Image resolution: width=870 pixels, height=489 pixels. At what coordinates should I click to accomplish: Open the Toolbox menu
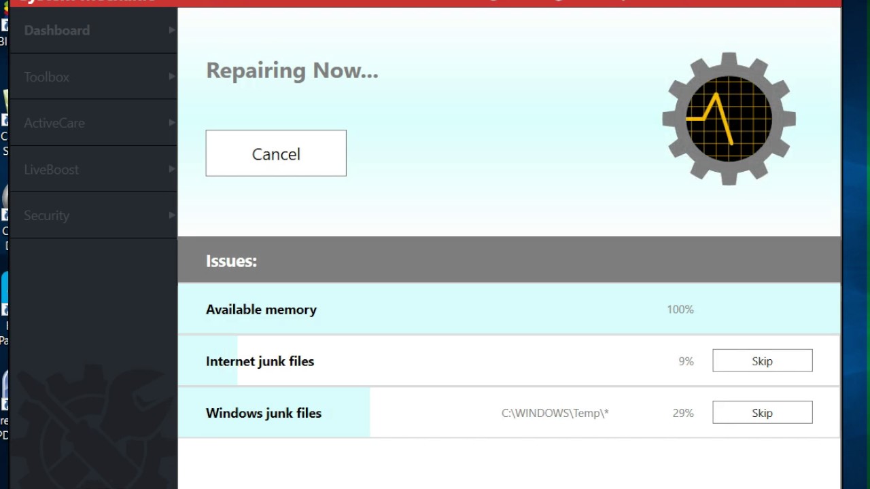(94, 77)
